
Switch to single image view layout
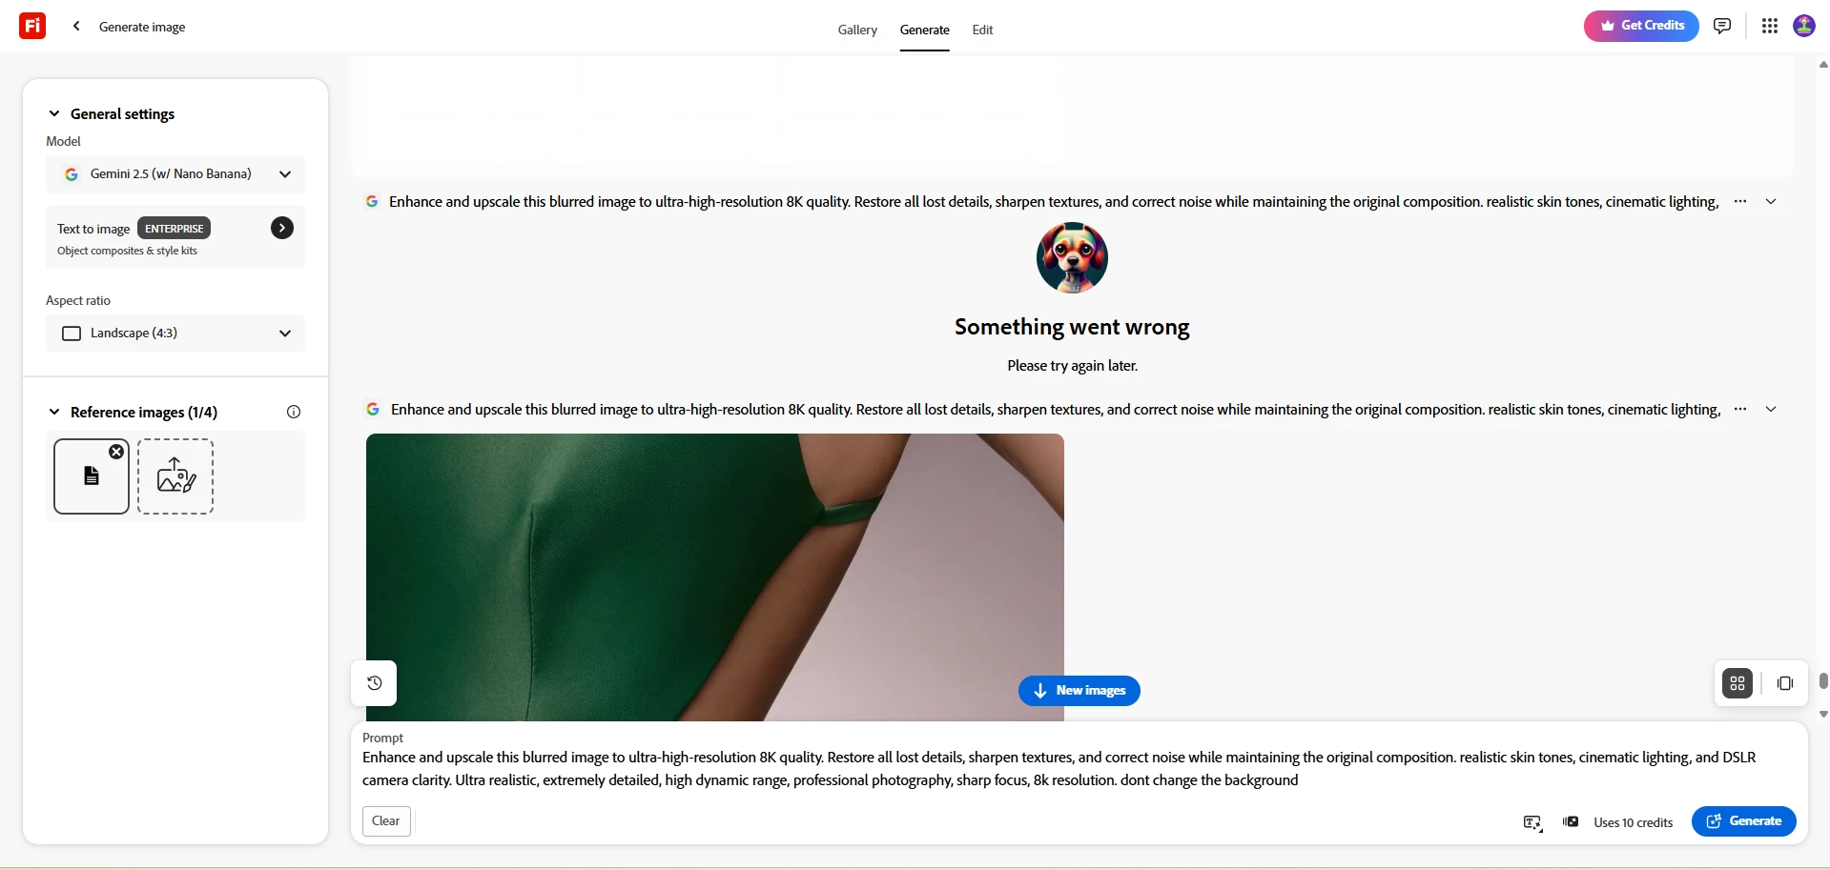(x=1785, y=683)
